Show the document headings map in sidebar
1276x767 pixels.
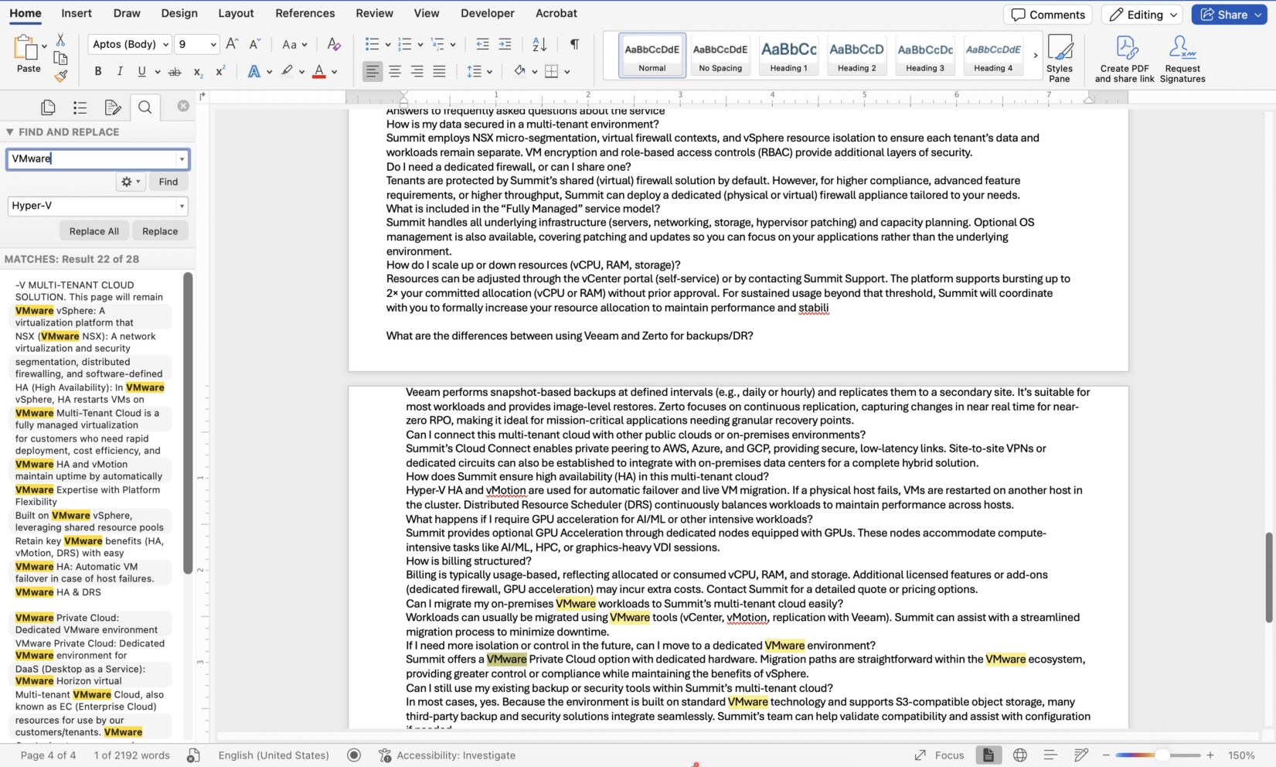click(80, 107)
